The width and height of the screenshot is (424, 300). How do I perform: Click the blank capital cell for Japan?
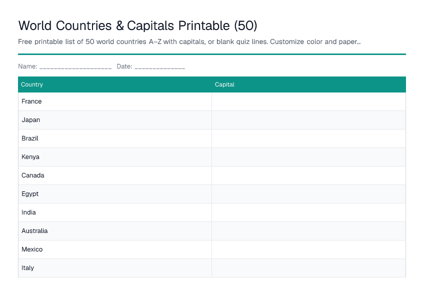pyautogui.click(x=309, y=120)
